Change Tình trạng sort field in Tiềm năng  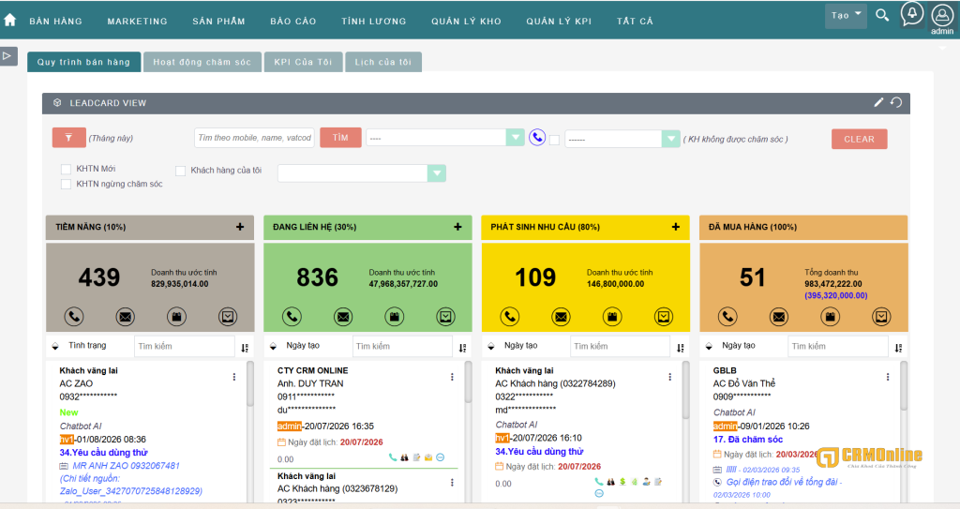(x=87, y=346)
